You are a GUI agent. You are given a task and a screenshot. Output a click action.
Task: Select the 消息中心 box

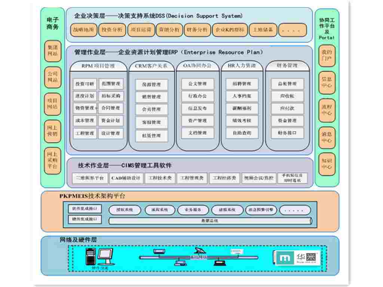[327, 137]
